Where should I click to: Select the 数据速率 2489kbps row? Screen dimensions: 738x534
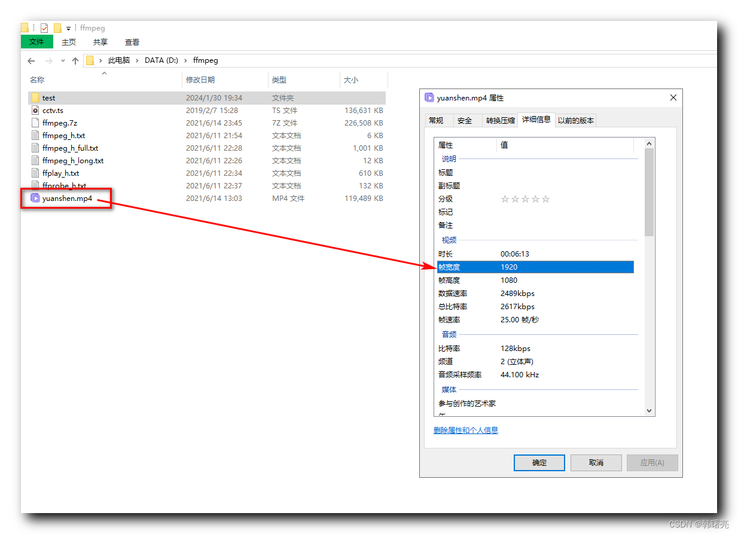(x=535, y=294)
